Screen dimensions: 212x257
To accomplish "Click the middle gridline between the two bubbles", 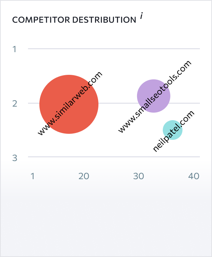I will [118, 103].
